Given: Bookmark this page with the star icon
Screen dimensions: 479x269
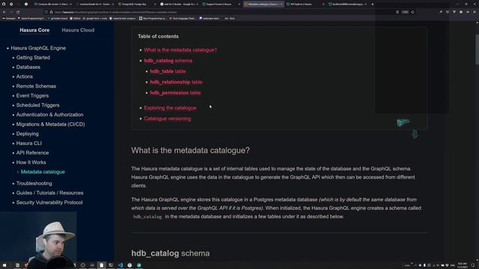Looking at the screenshot, I should click(x=412, y=12).
